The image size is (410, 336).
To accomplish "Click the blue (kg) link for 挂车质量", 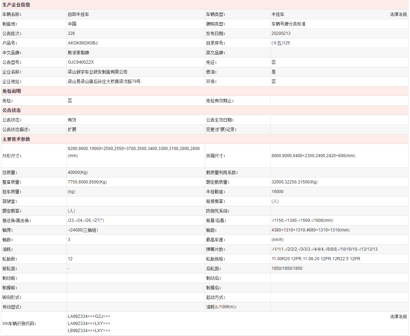I will pos(71,191).
